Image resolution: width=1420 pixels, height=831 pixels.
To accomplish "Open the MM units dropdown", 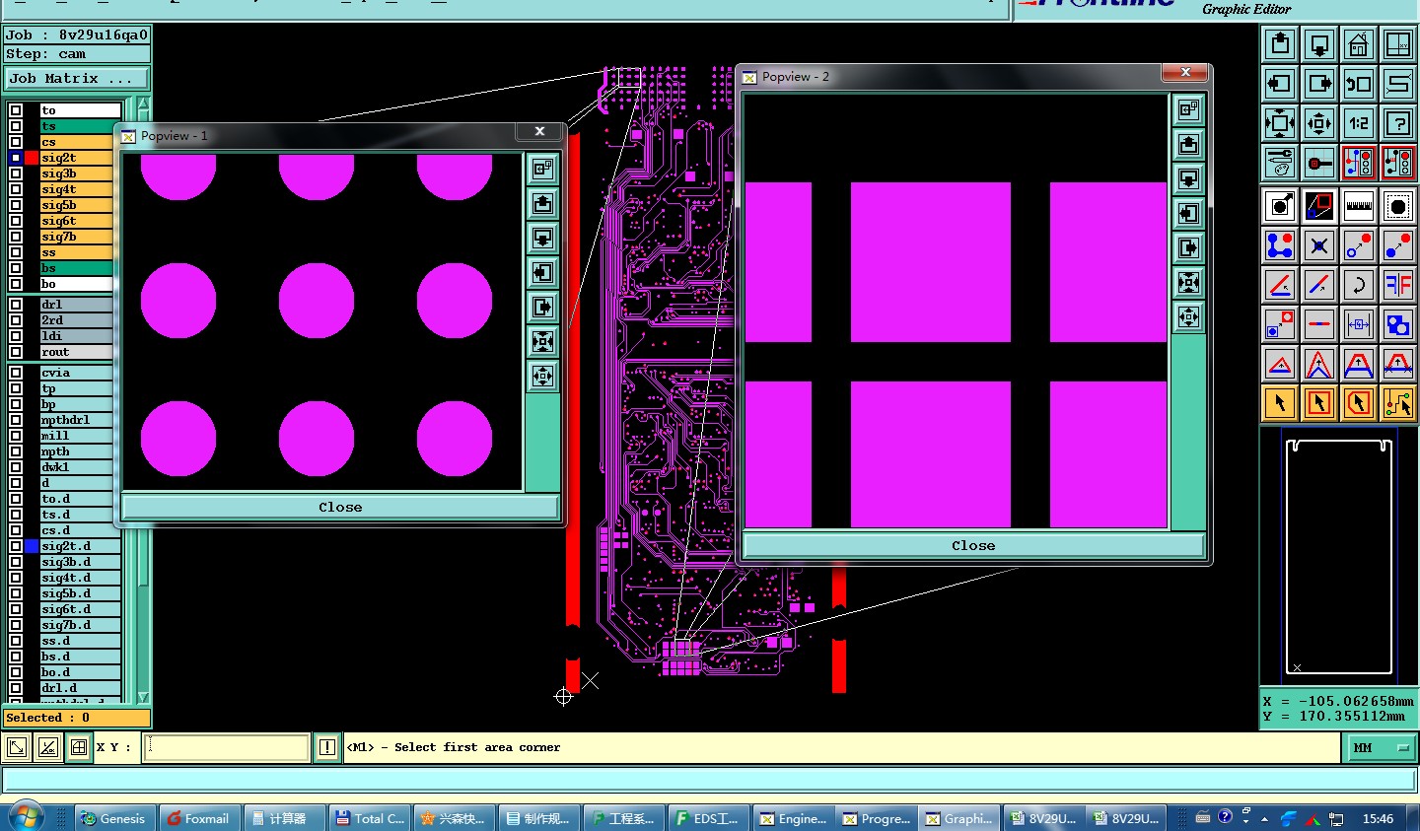I will pos(1380,748).
